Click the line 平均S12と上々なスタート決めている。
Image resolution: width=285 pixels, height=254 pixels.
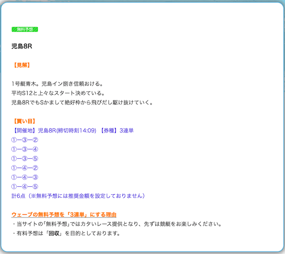coord(58,93)
